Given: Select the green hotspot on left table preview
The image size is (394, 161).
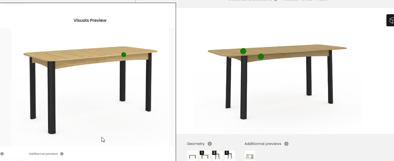Looking at the screenshot, I should pos(123,55).
